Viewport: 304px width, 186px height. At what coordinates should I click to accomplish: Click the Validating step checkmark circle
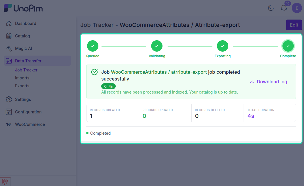click(157, 46)
